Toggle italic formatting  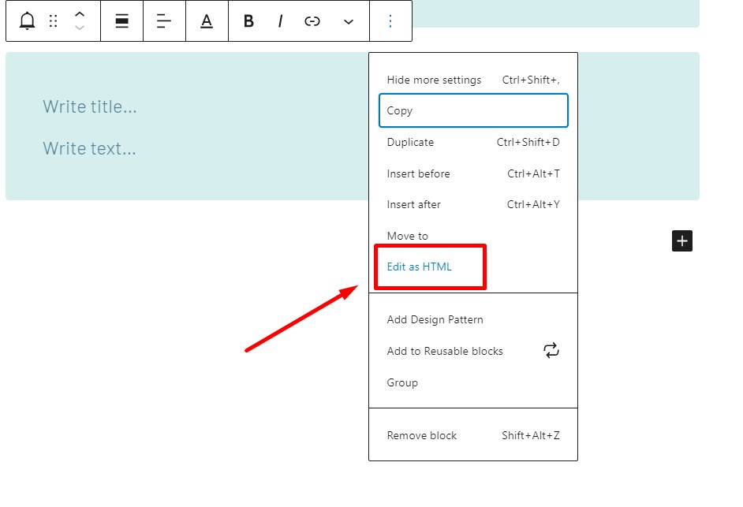click(x=281, y=21)
